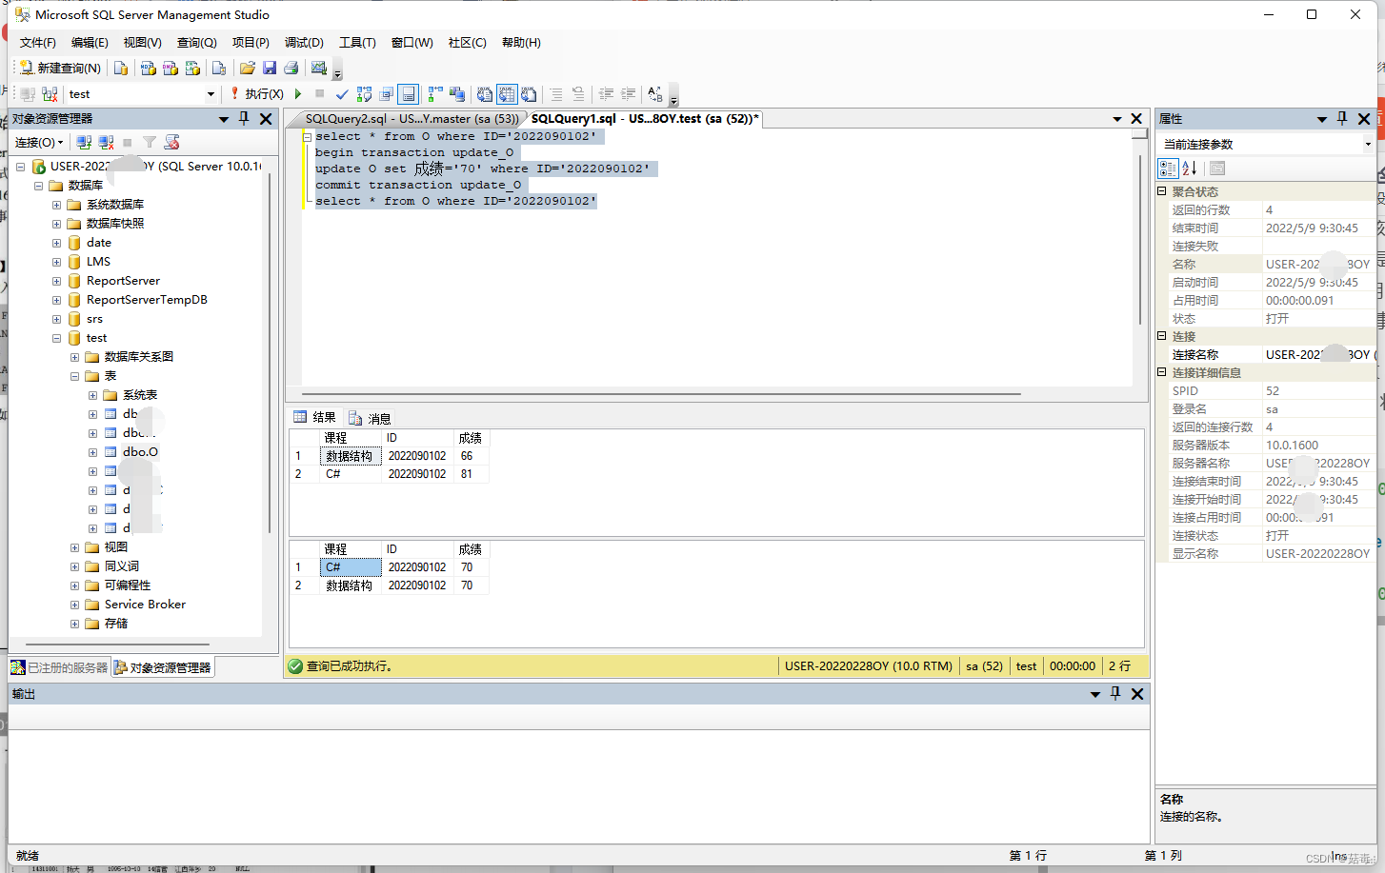Screen dimensions: 1385x873
Task: Click Object Explorer filter funnel icon
Action: [x=150, y=142]
